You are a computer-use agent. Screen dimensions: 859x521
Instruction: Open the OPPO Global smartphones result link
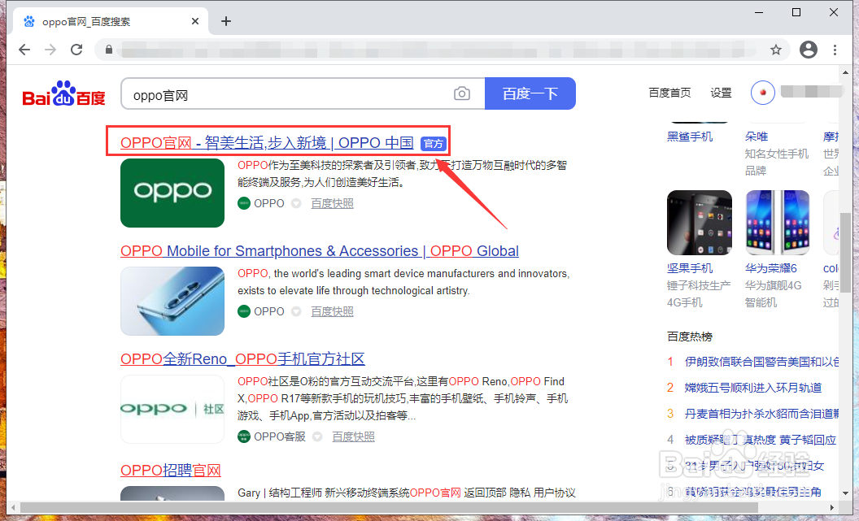coord(320,251)
